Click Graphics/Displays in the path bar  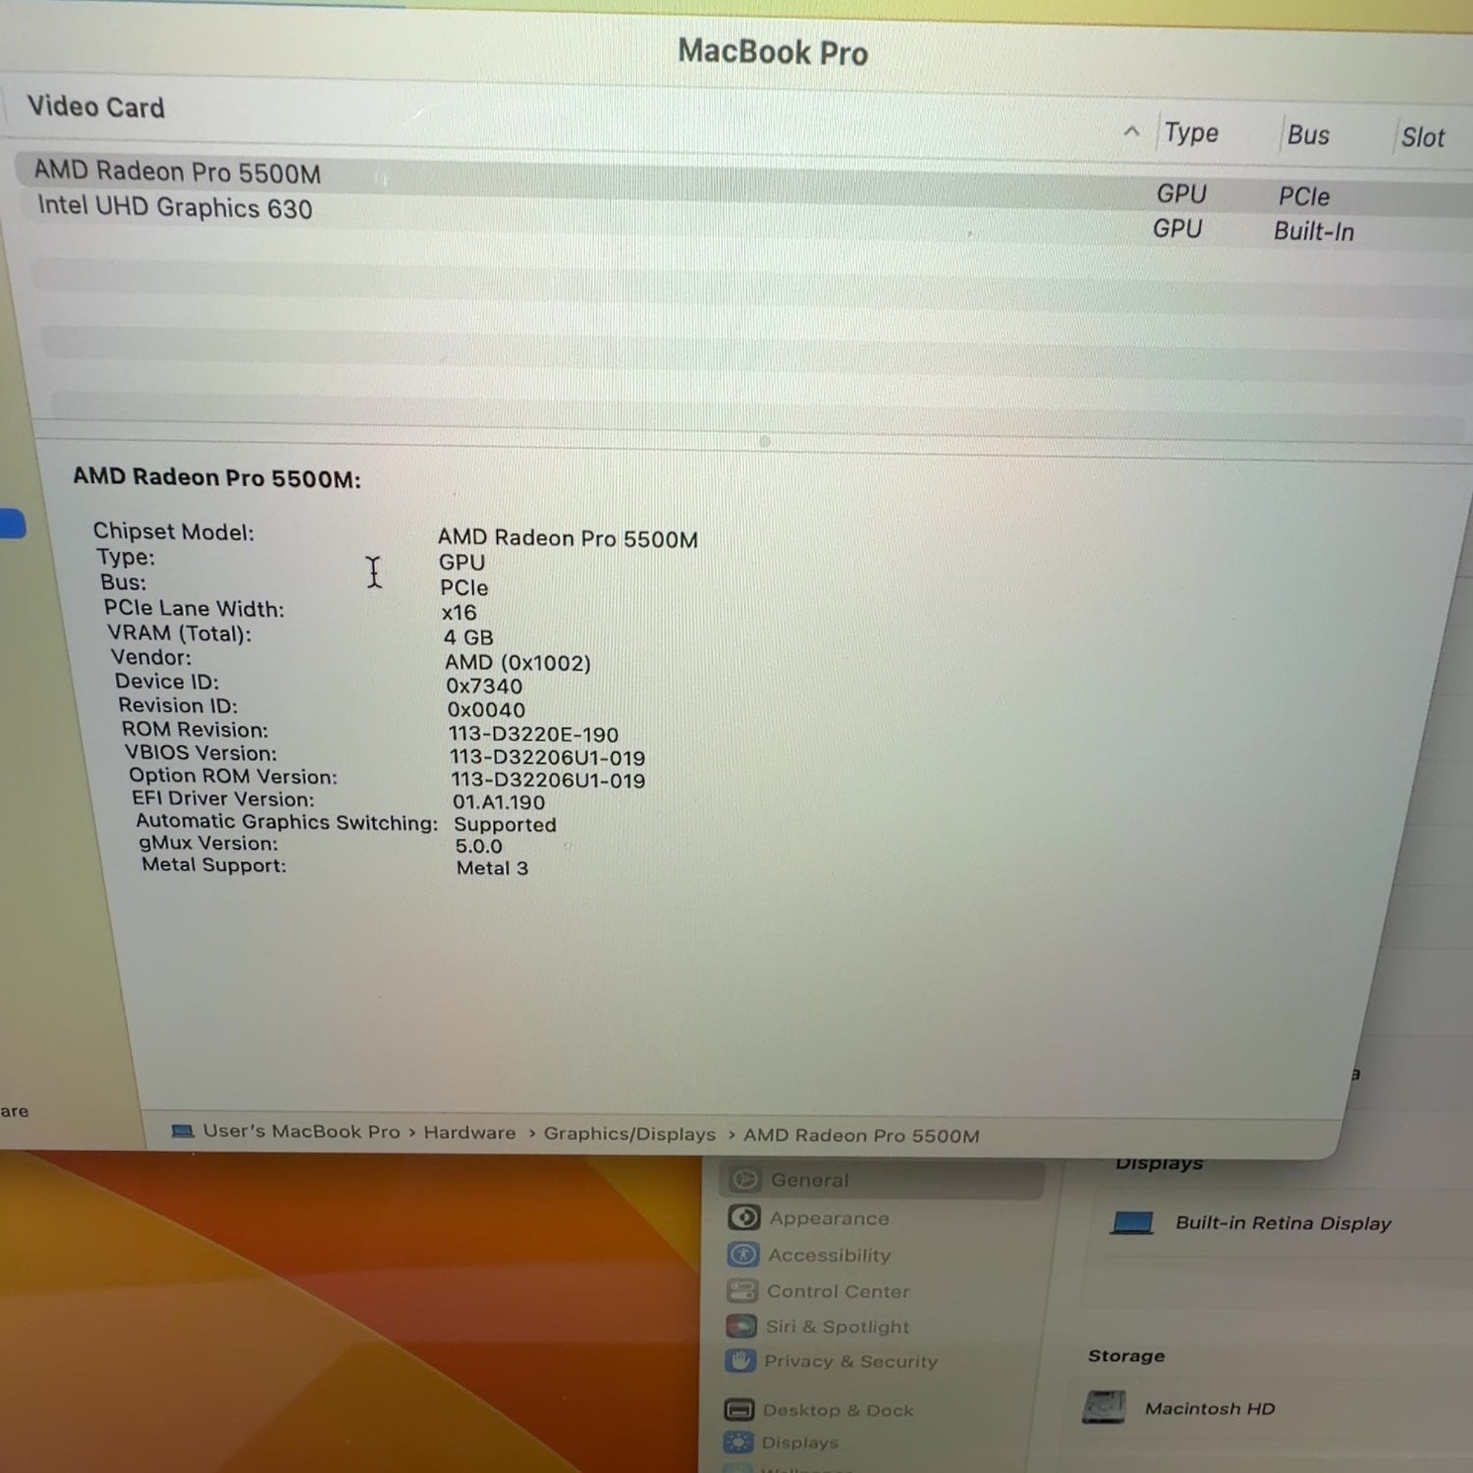(629, 1133)
